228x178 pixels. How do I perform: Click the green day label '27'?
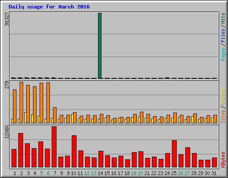point(187,173)
